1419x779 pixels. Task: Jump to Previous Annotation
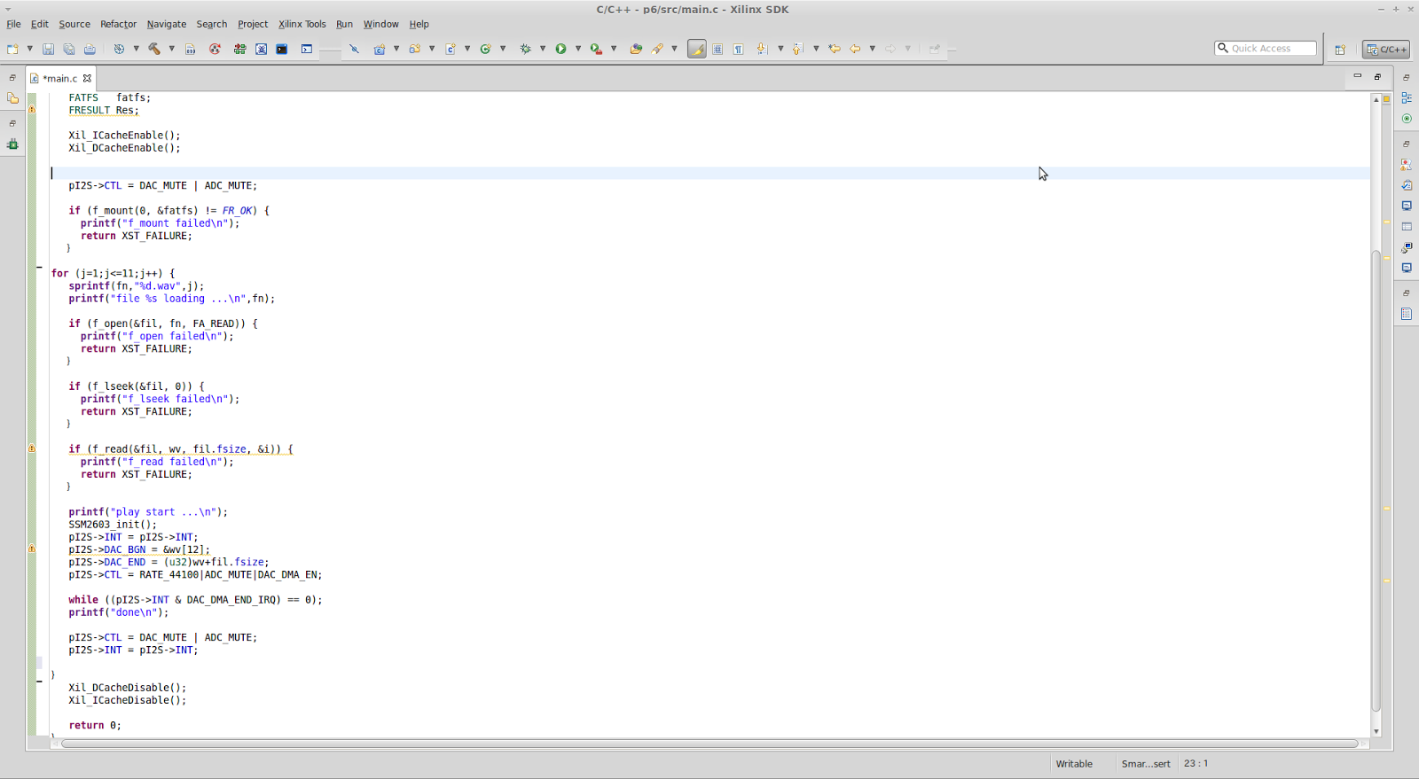click(x=797, y=49)
